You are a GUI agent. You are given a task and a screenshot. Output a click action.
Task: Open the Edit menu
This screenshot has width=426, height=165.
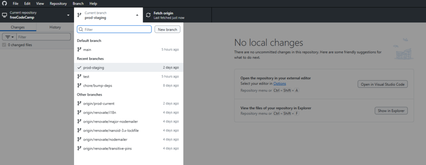27,3
